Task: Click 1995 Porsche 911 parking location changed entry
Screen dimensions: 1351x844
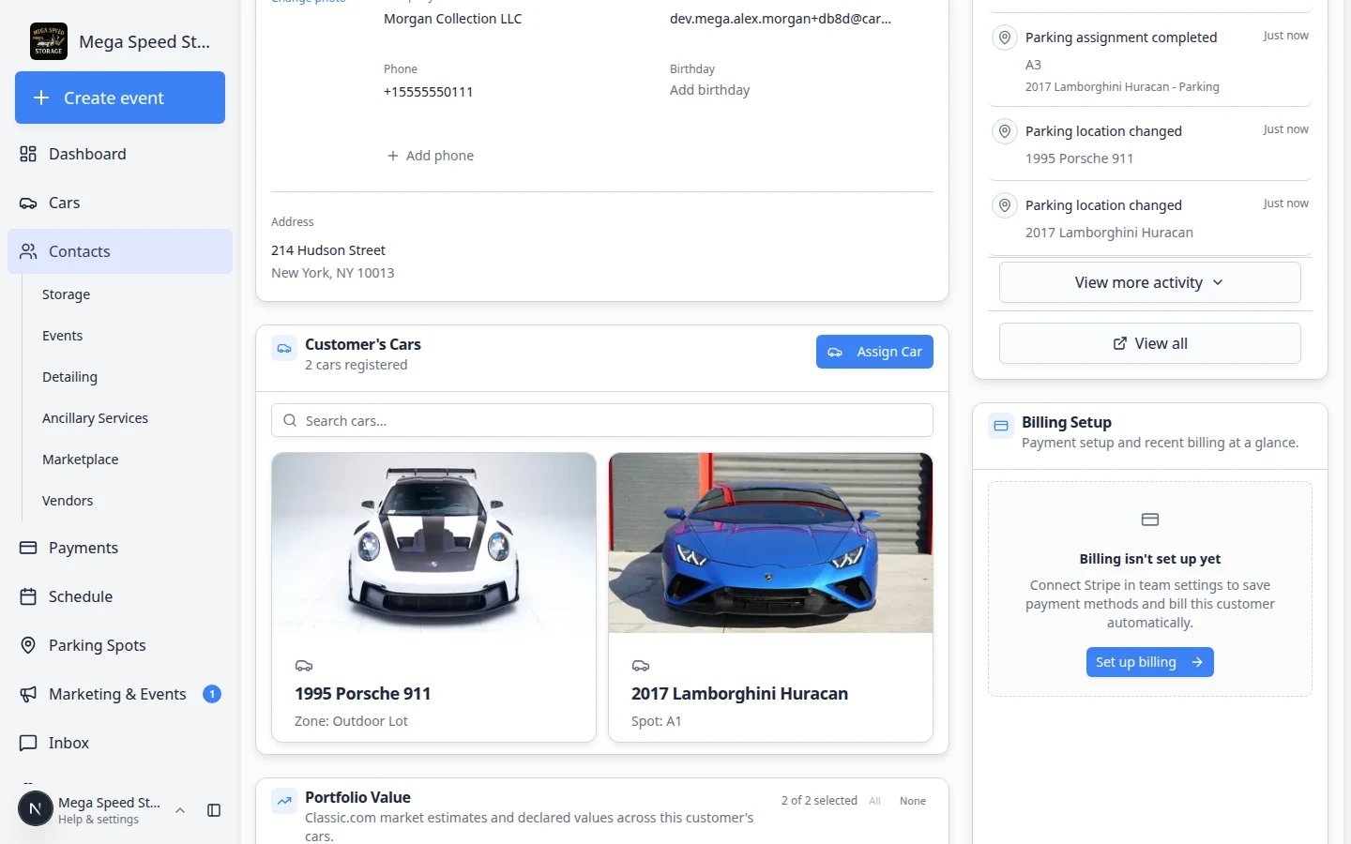Action: [x=1150, y=143]
